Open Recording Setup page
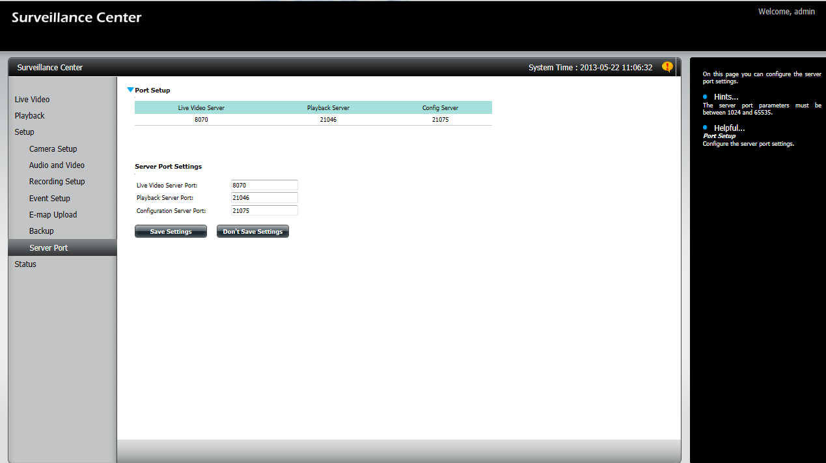This screenshot has width=826, height=463. (57, 181)
